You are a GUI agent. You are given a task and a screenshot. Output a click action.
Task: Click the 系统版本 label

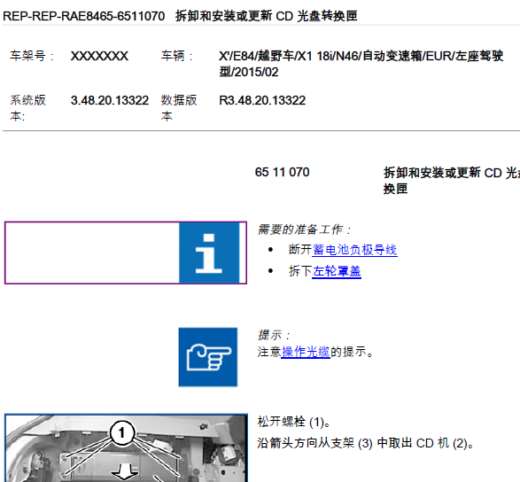pyautogui.click(x=27, y=108)
